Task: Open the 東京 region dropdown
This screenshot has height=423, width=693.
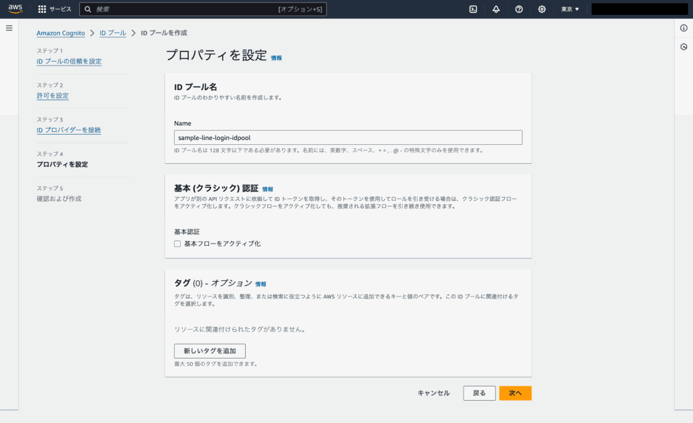Action: click(570, 9)
